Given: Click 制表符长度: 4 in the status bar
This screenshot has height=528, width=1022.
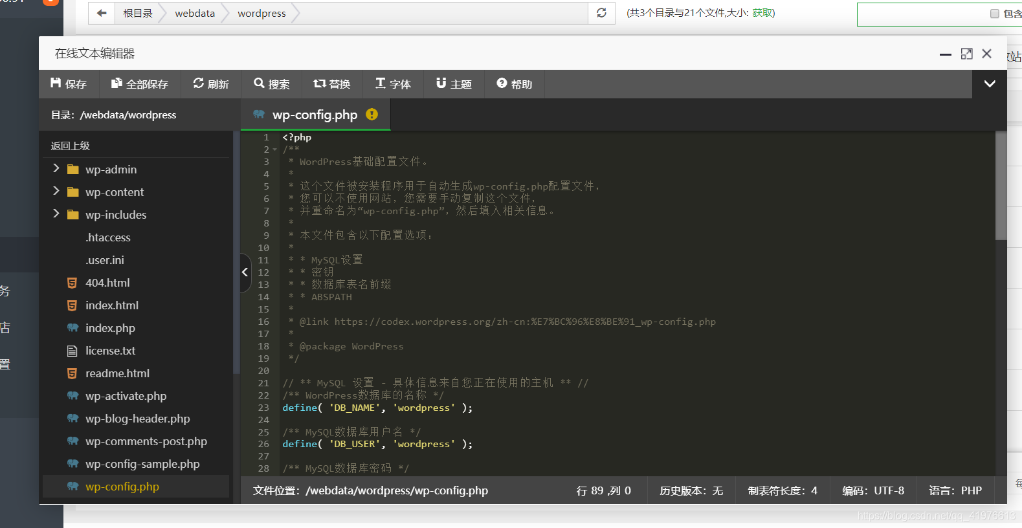Looking at the screenshot, I should [x=783, y=490].
